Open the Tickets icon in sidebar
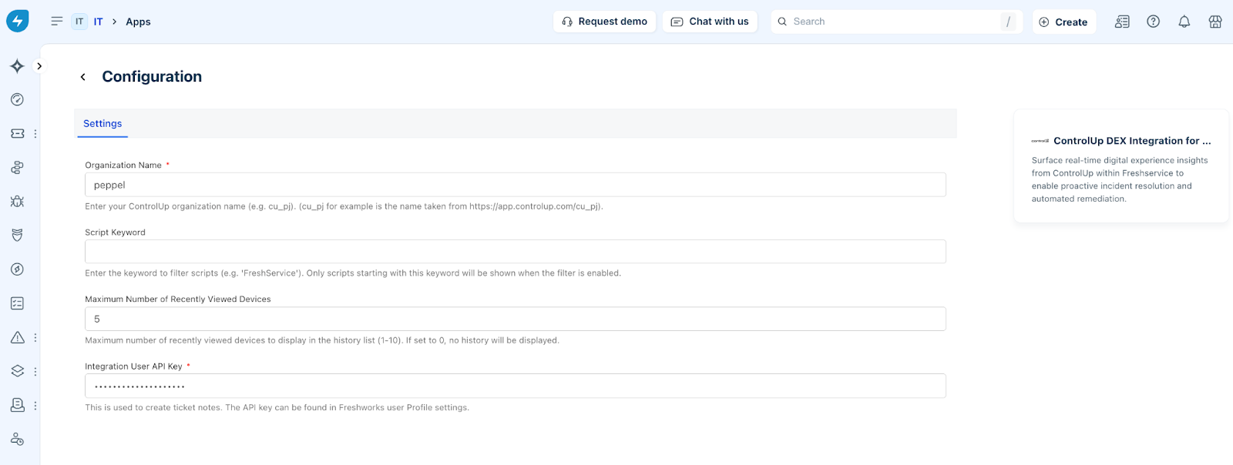Screen dimensions: 1233x465 (17, 133)
